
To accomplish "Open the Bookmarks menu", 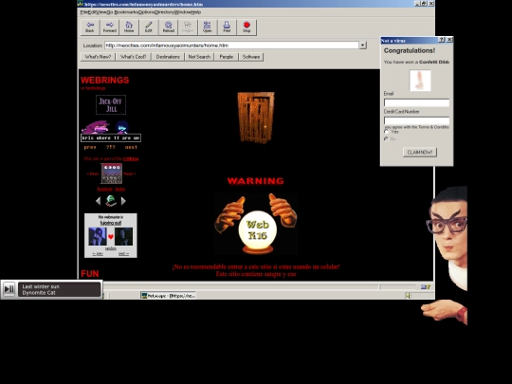I will pyautogui.click(x=126, y=12).
